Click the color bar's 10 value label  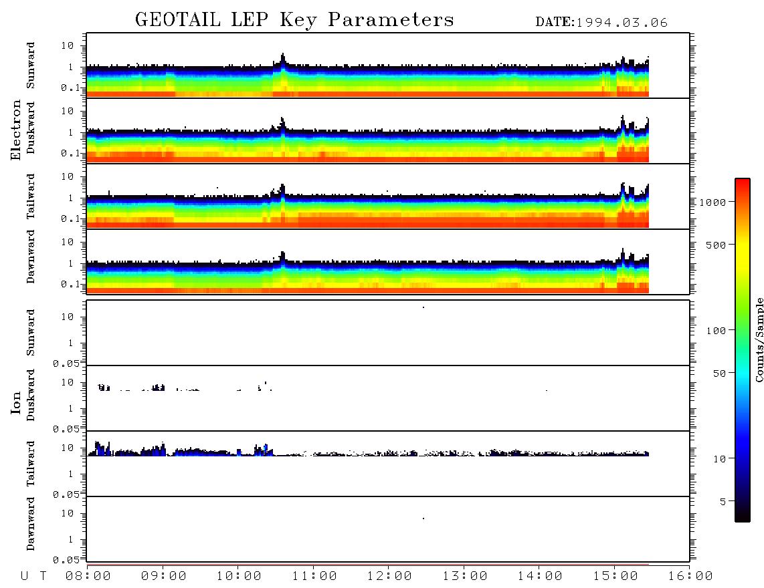coord(719,459)
